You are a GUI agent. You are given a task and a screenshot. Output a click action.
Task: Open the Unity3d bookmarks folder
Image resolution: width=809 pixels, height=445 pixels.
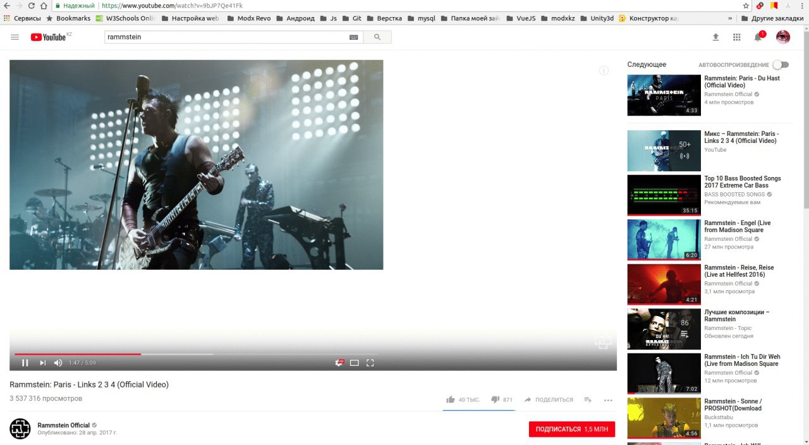coord(596,18)
